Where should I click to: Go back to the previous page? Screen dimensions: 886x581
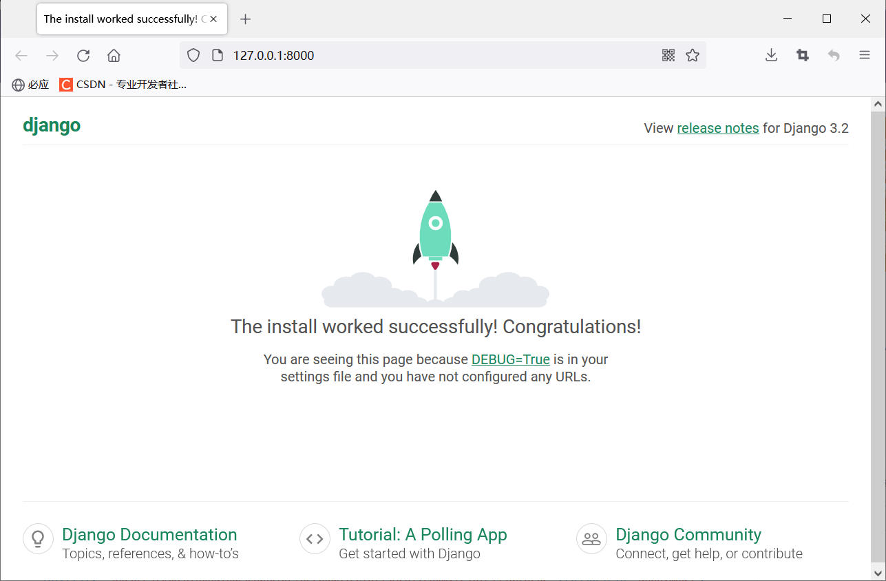click(x=21, y=56)
